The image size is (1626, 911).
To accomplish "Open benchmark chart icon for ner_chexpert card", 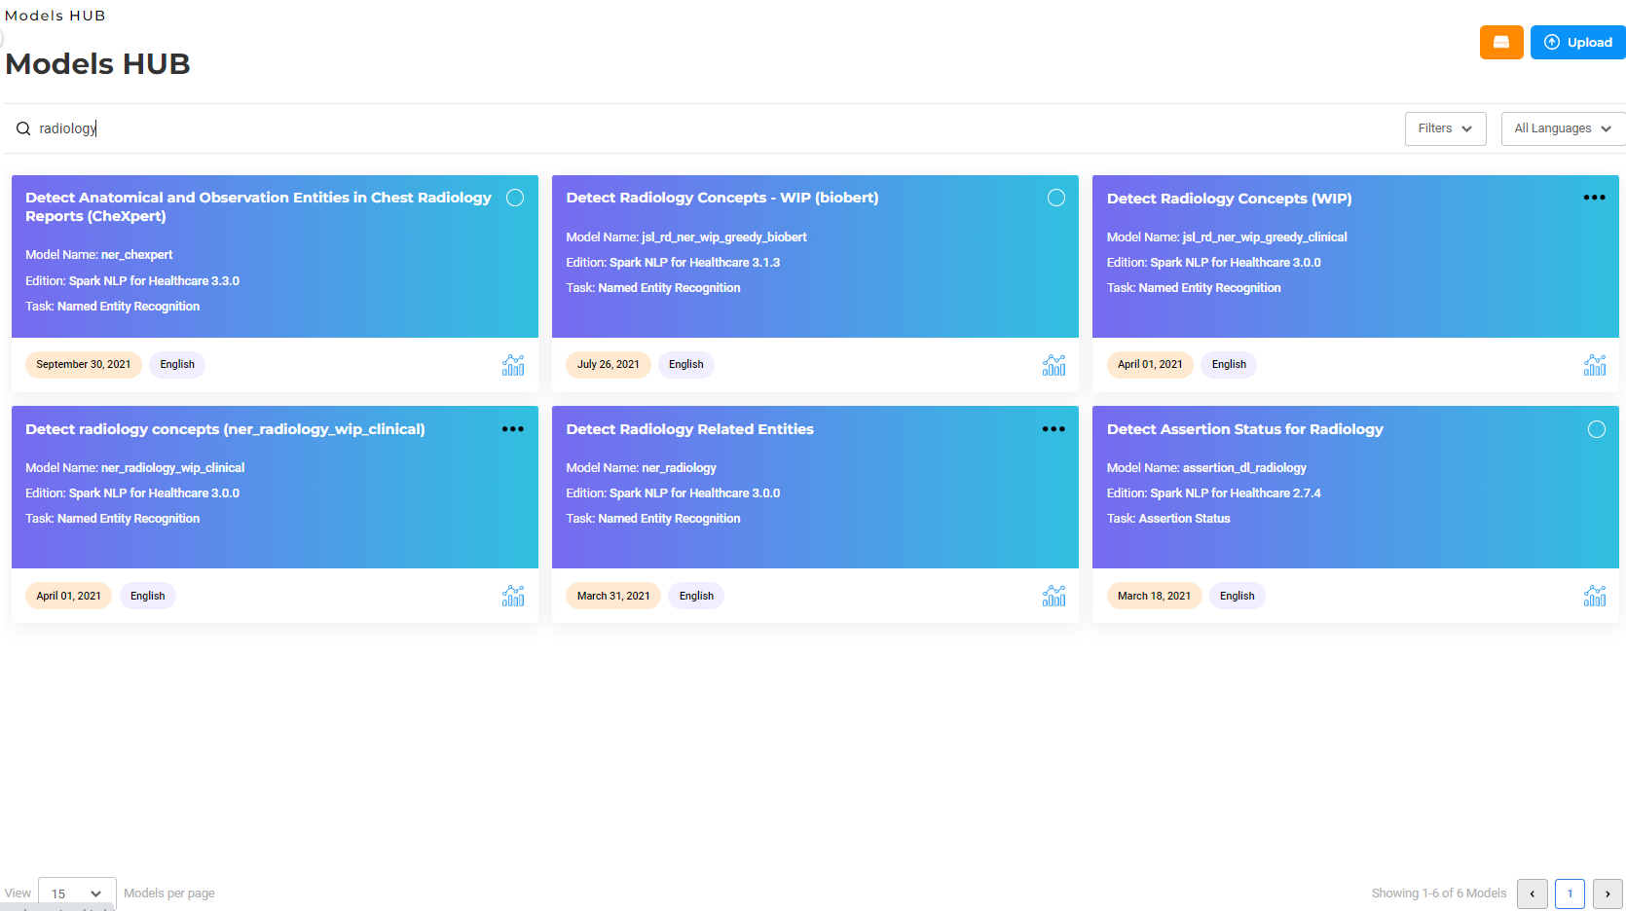I will click(x=513, y=365).
